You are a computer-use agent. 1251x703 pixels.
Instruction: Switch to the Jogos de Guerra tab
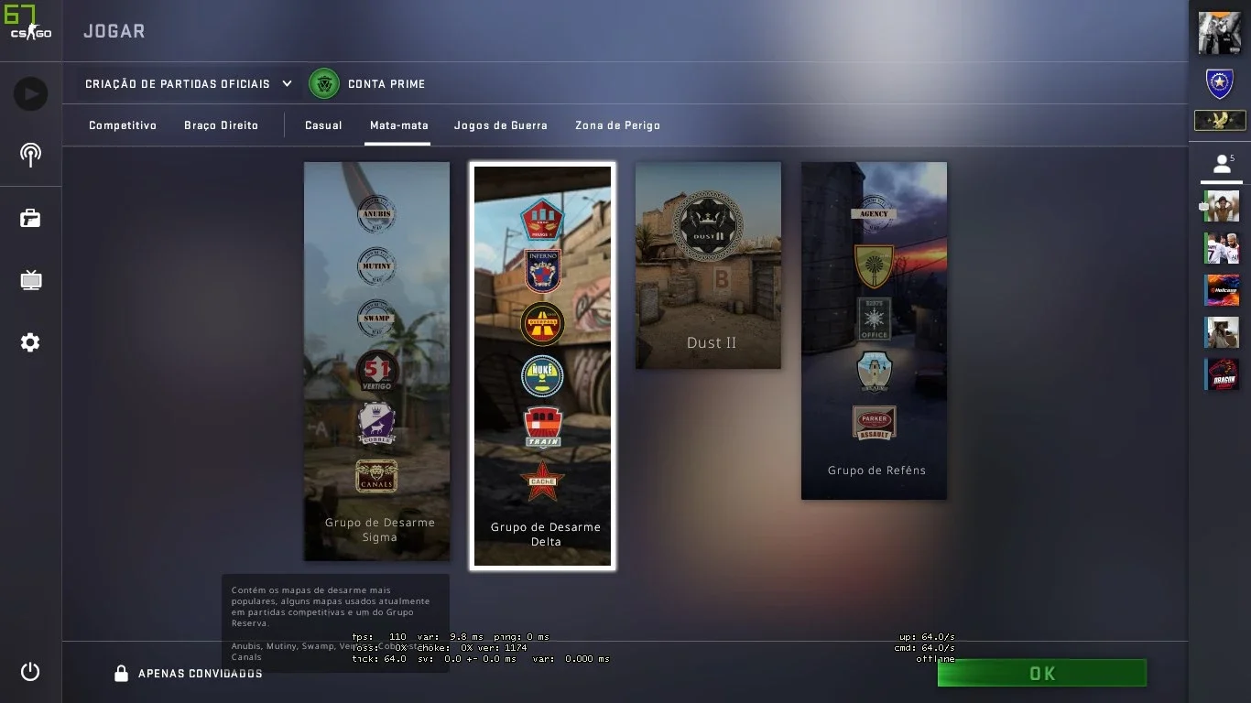click(501, 125)
